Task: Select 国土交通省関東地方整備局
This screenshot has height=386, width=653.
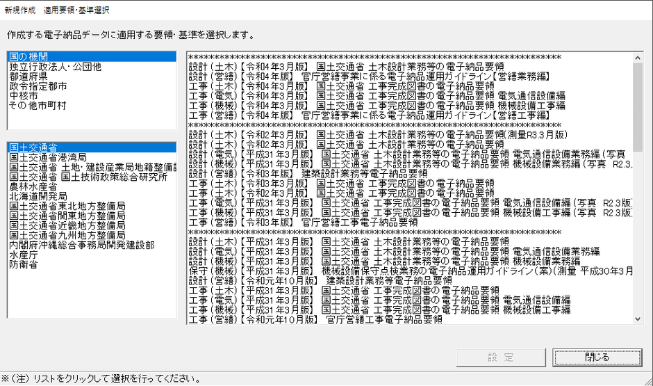Action: click(92, 216)
